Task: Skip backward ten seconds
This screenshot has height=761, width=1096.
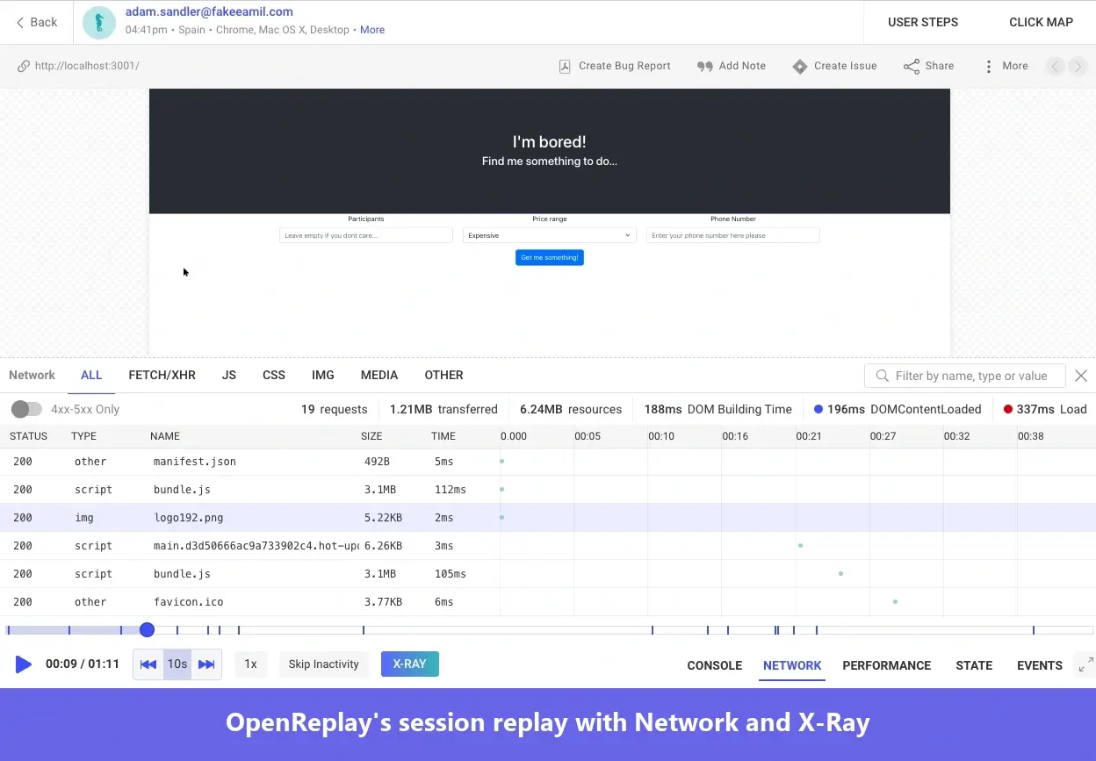Action: point(148,664)
